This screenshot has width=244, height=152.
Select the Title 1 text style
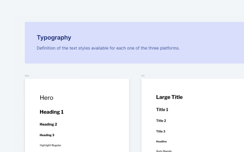pos(162,109)
